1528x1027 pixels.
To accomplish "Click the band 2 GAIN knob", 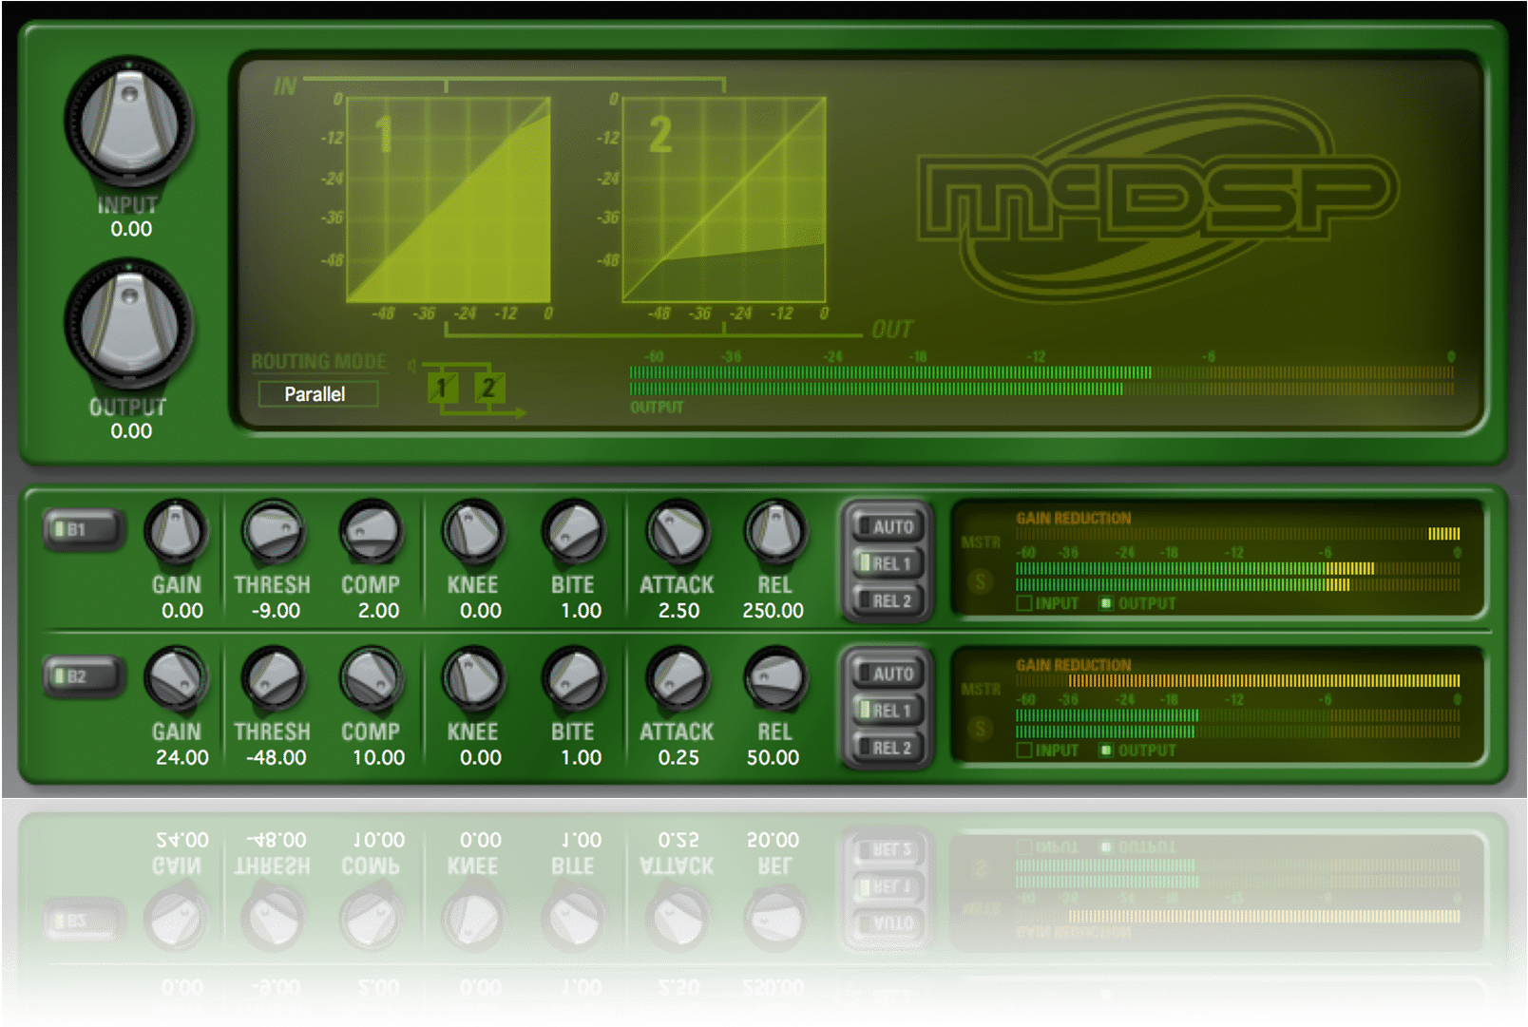I will pos(177,679).
